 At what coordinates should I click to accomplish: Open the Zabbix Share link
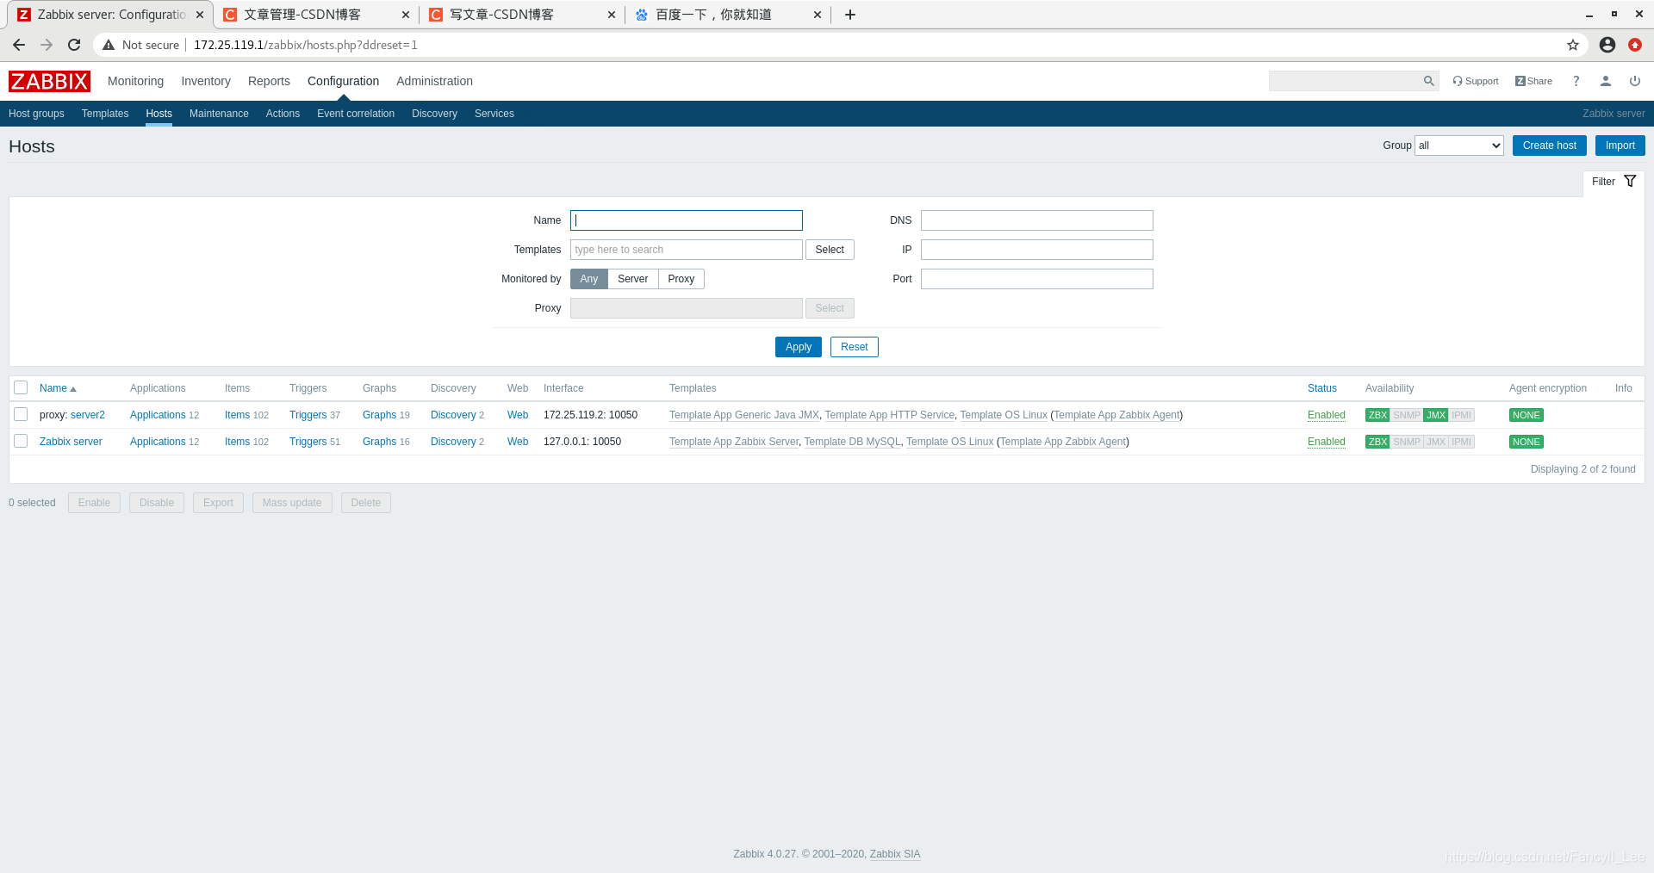click(x=1533, y=81)
